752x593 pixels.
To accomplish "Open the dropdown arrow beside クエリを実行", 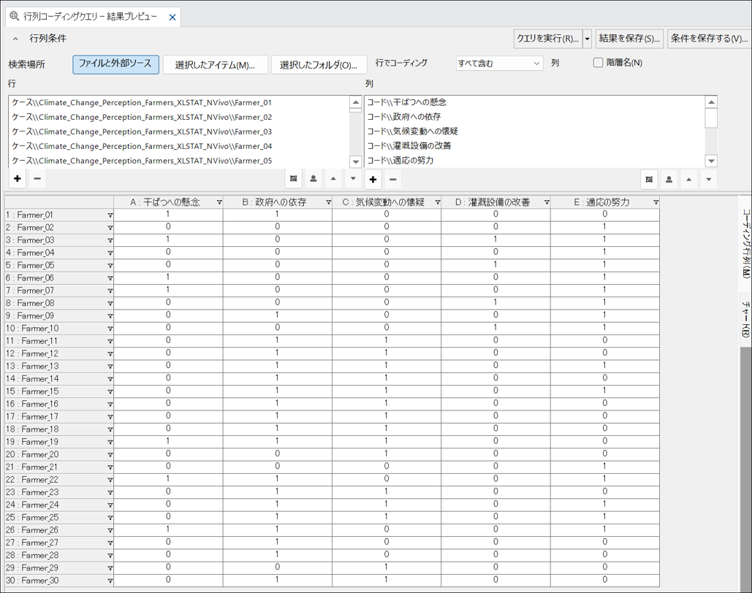I will [588, 39].
